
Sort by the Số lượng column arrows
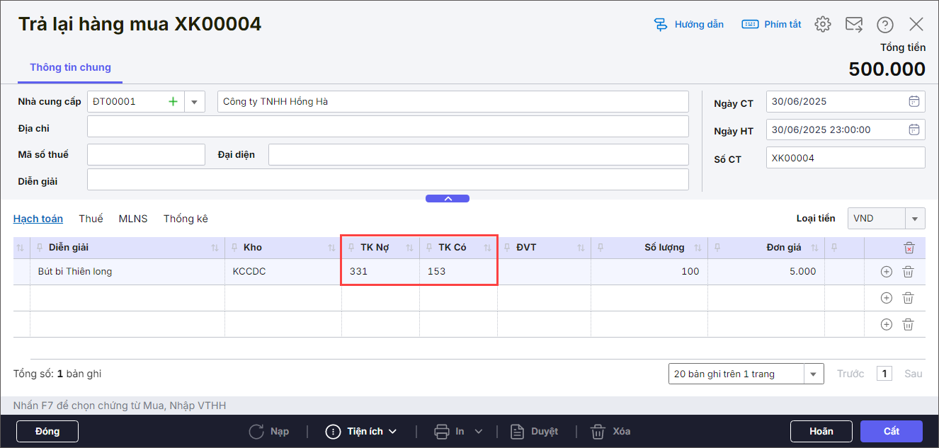698,248
